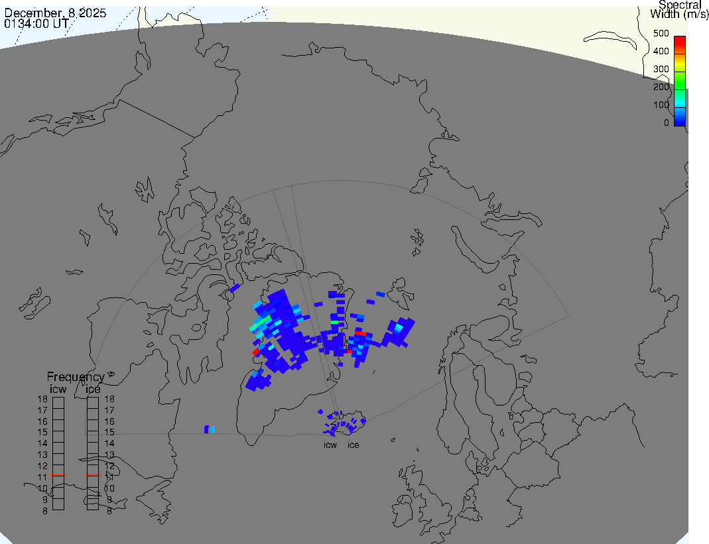Click the "icw" frequency column header
Image resolution: width=709 pixels, height=544 pixels.
click(58, 389)
